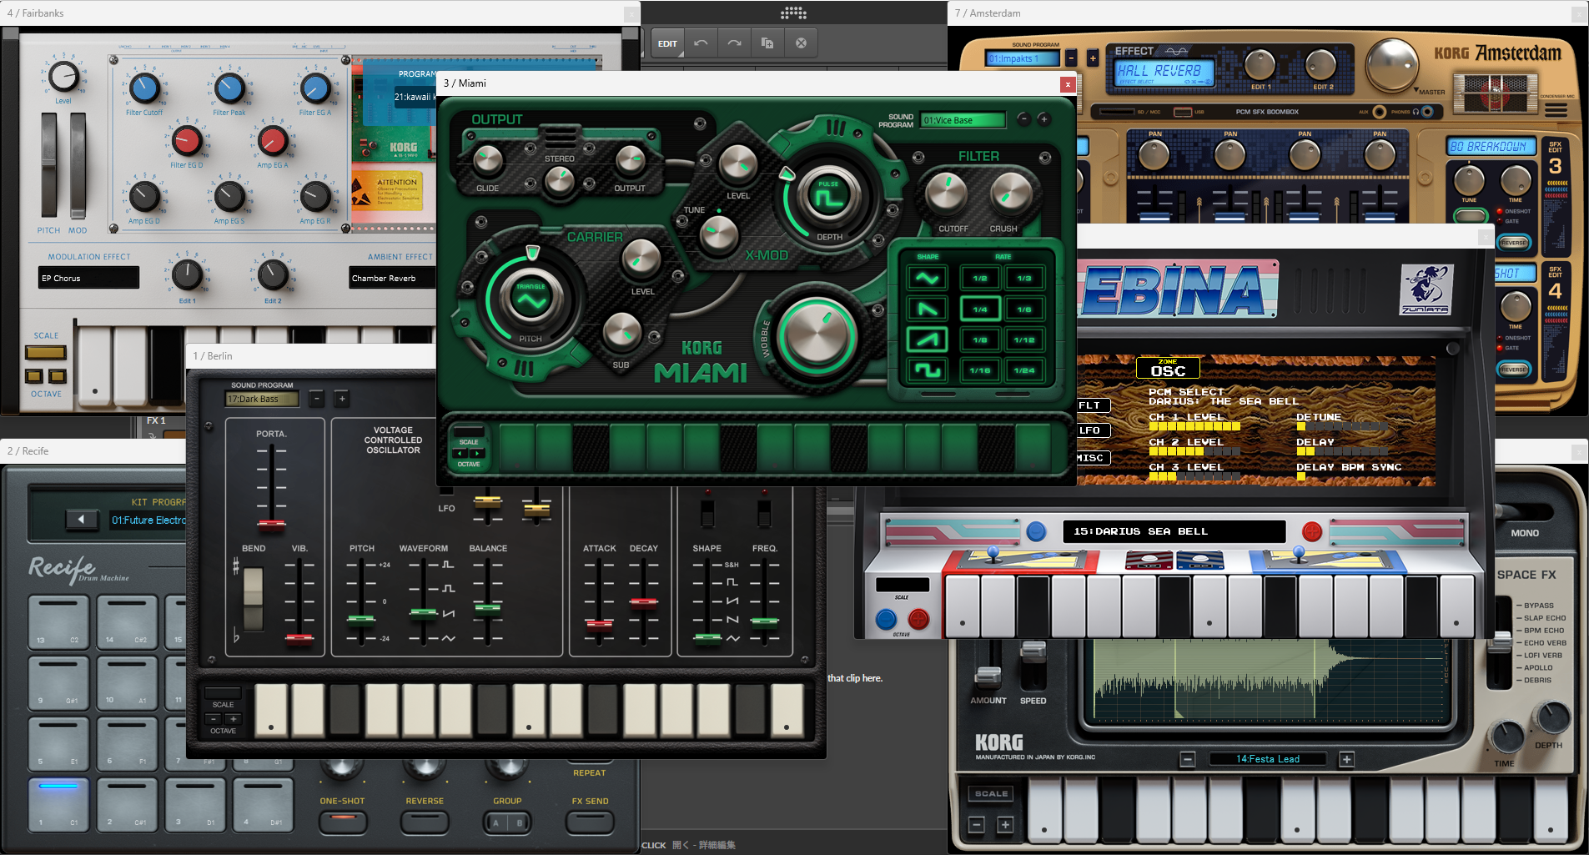Click Recife drum pad 13 C2
This screenshot has height=855, width=1589.
pyautogui.click(x=58, y=621)
